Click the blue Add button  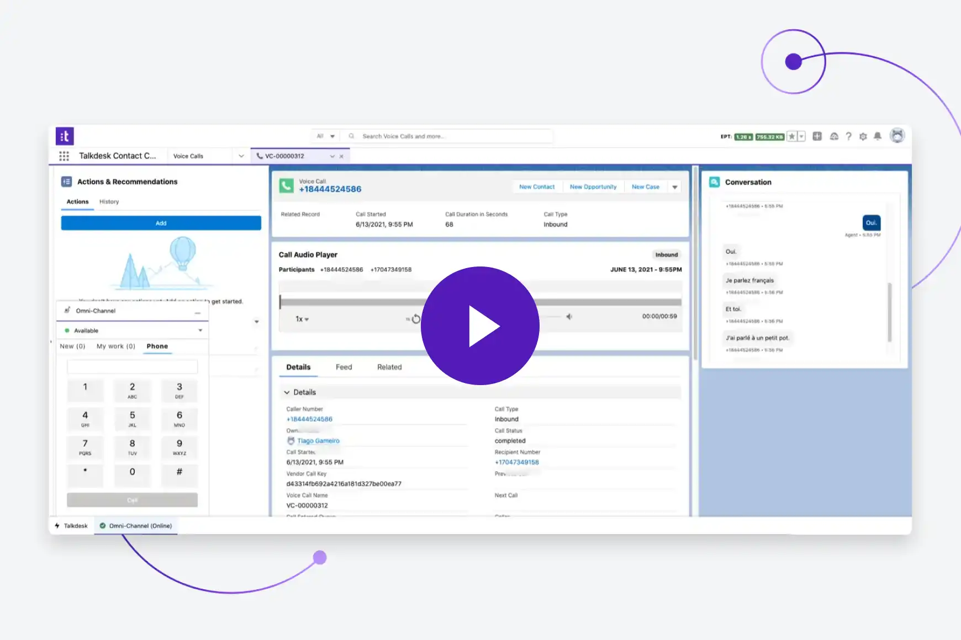(161, 223)
